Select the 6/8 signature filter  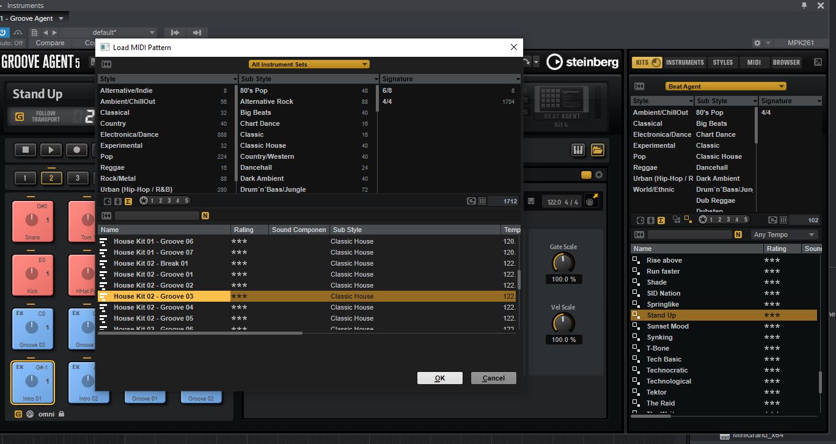[449, 90]
